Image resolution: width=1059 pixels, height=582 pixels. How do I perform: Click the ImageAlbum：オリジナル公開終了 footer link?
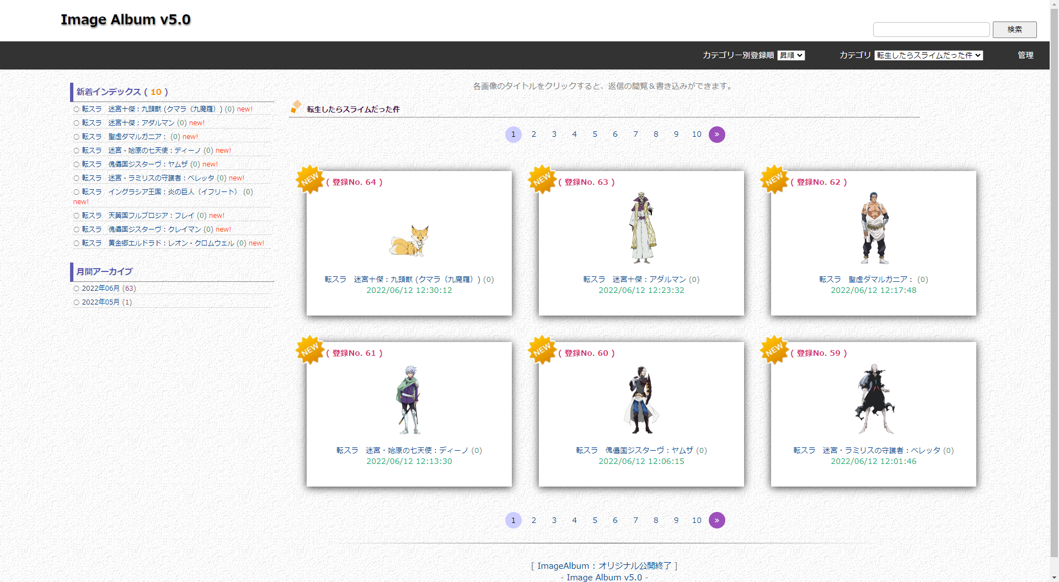click(x=605, y=566)
